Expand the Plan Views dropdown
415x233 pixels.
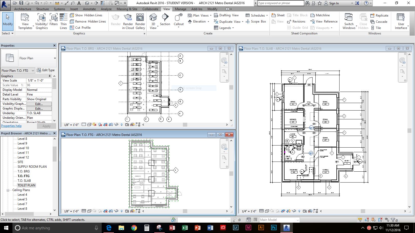pyautogui.click(x=211, y=15)
